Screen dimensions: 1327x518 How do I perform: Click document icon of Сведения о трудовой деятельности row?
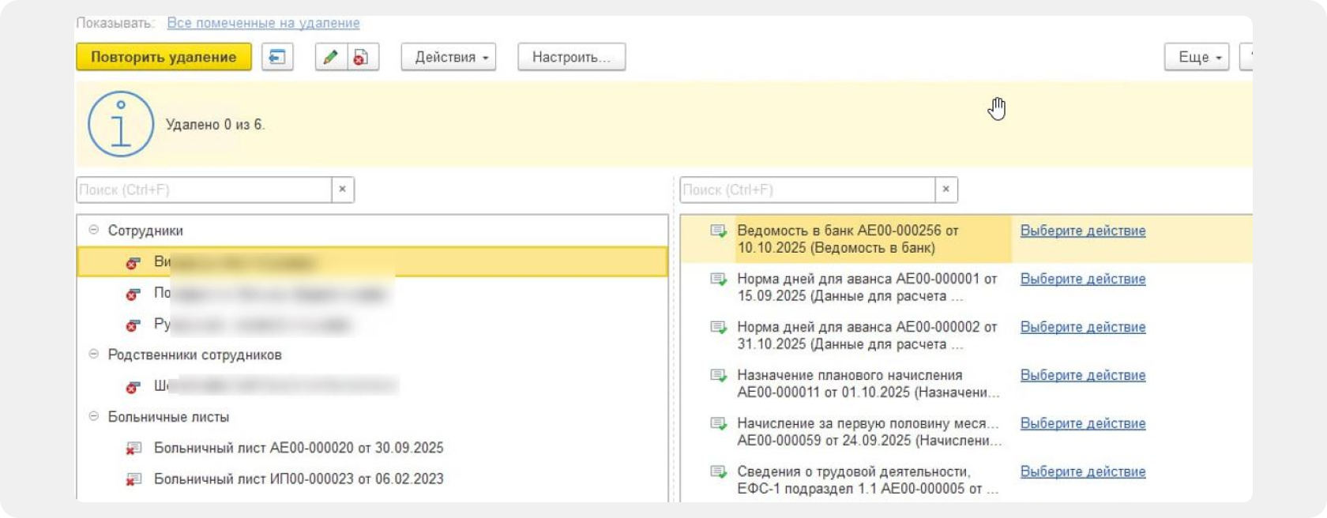[718, 471]
